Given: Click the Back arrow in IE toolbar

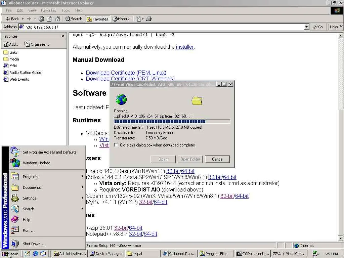Looking at the screenshot, I should [12, 19].
